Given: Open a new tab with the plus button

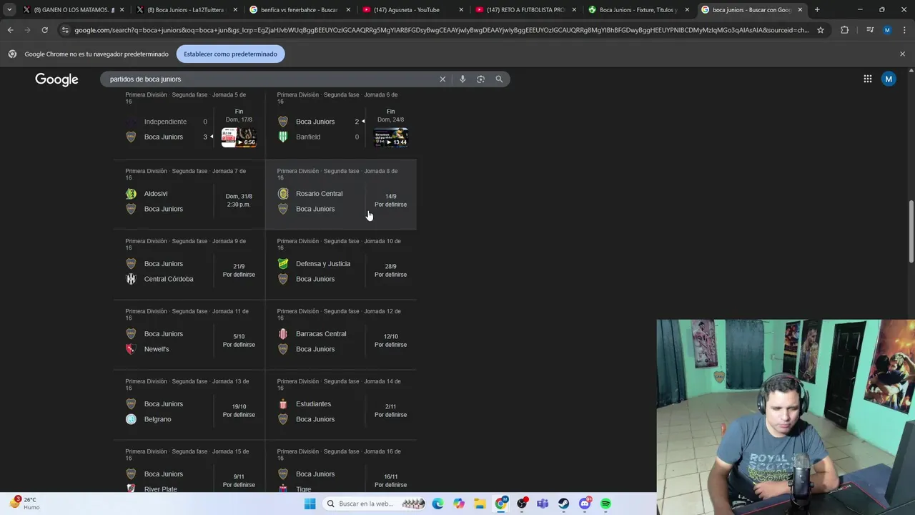Looking at the screenshot, I should click(x=817, y=10).
